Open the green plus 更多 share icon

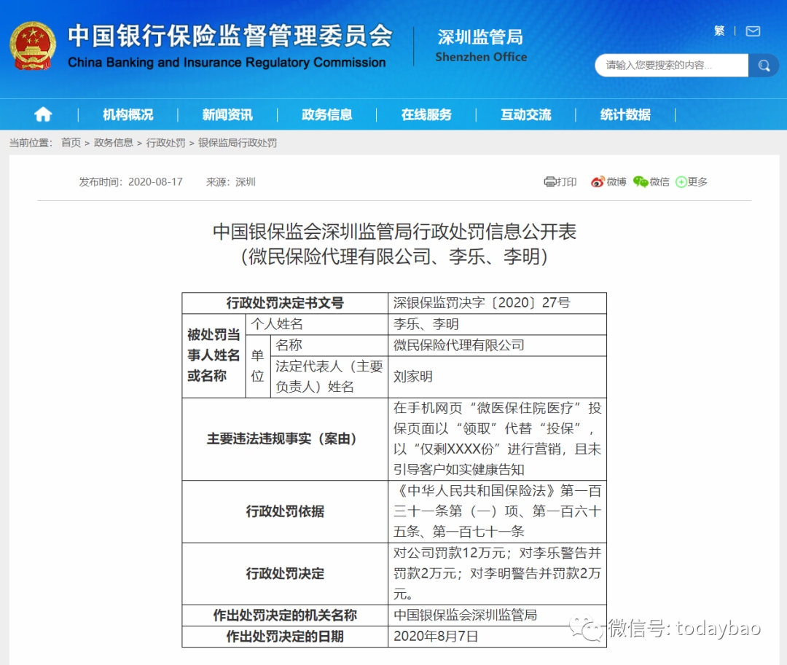681,182
